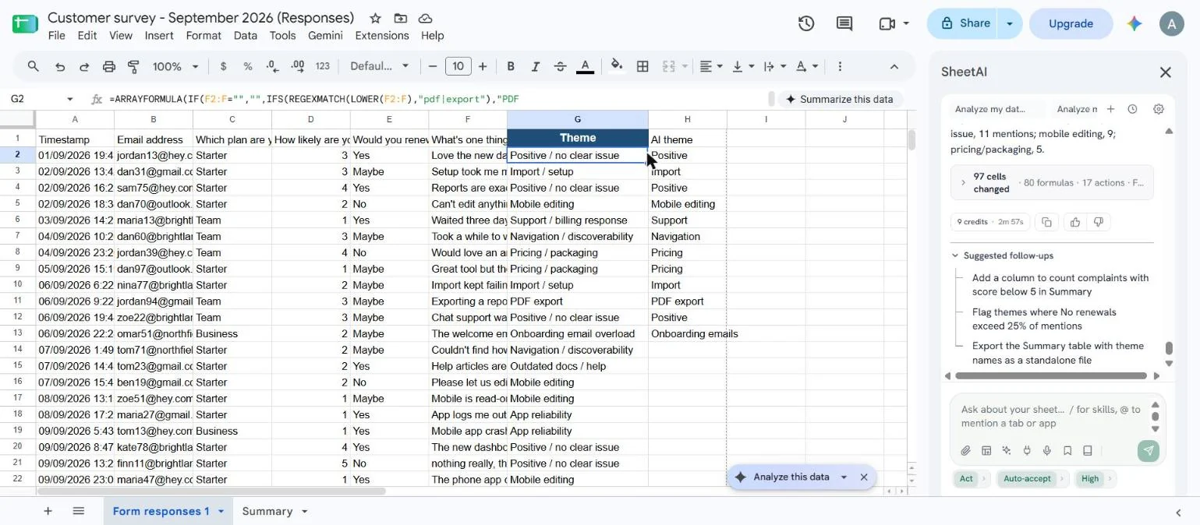1200x525 pixels.
Task: Open comments panel
Action: [844, 23]
